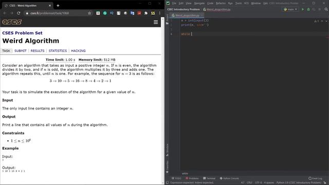Open a new Chrome tab
This screenshot has height=185, width=329.
pyautogui.click(x=58, y=6)
